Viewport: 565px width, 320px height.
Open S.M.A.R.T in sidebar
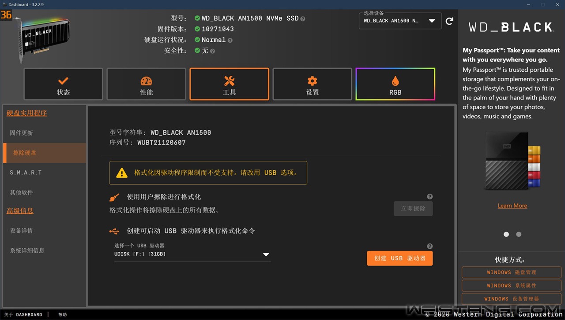coord(45,173)
